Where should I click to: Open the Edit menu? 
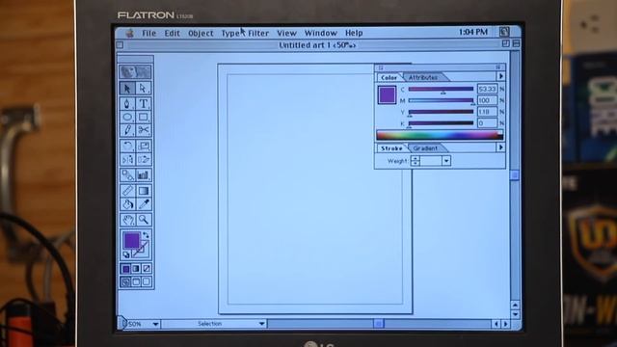172,33
